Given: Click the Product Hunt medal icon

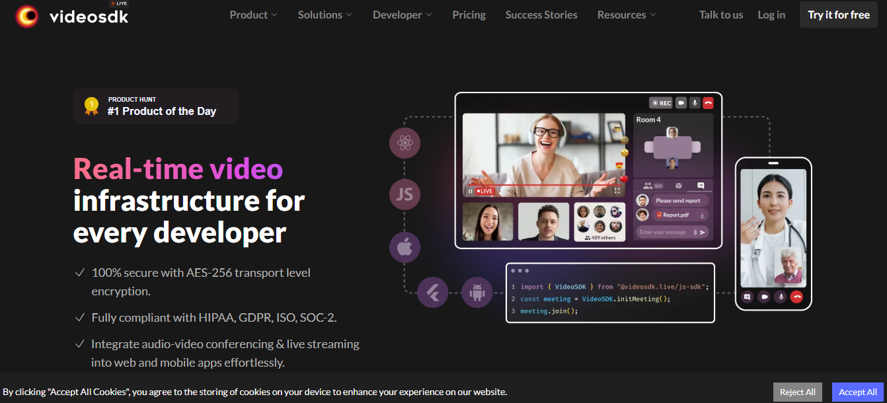Looking at the screenshot, I should (91, 106).
